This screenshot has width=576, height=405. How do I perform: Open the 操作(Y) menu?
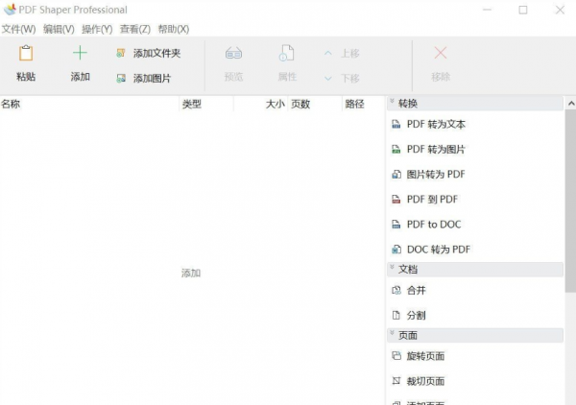[x=97, y=29]
